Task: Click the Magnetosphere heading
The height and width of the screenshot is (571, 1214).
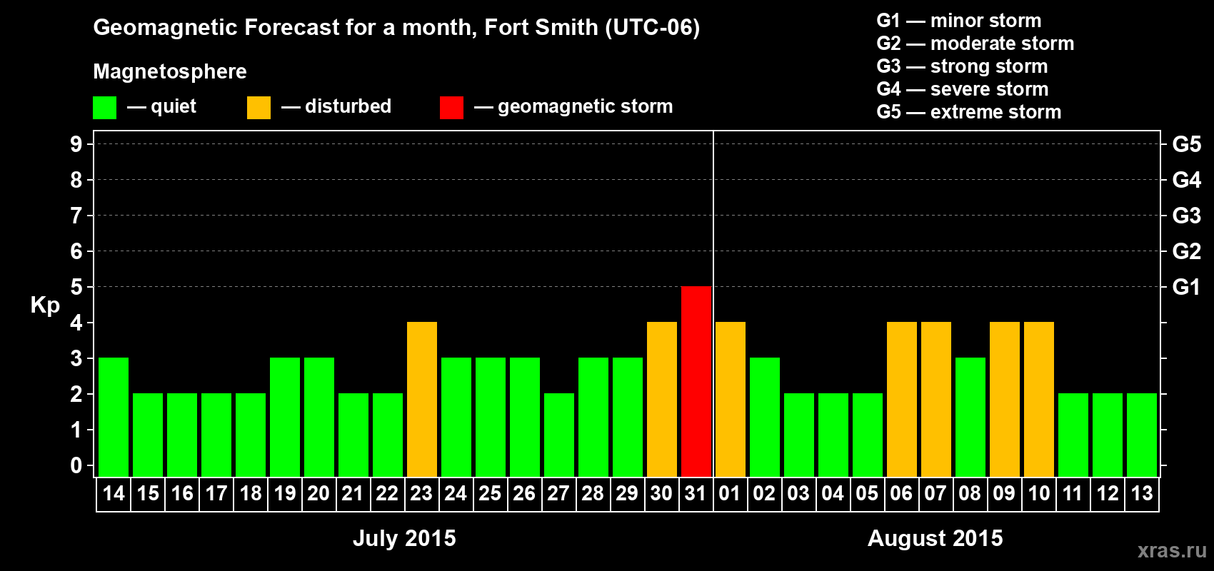Action: point(170,71)
